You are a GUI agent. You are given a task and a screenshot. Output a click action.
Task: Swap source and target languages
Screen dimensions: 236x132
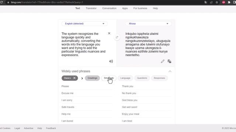[117, 37]
